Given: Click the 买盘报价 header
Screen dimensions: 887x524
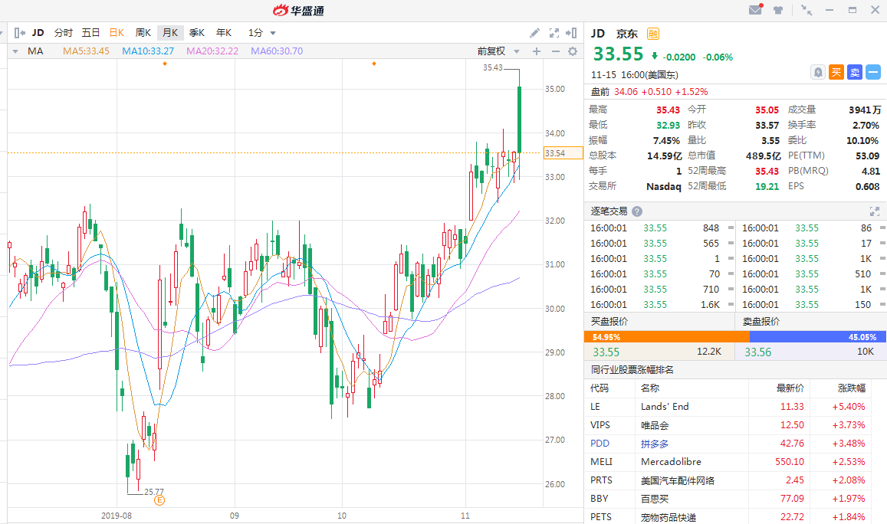Looking at the screenshot, I should (x=609, y=322).
